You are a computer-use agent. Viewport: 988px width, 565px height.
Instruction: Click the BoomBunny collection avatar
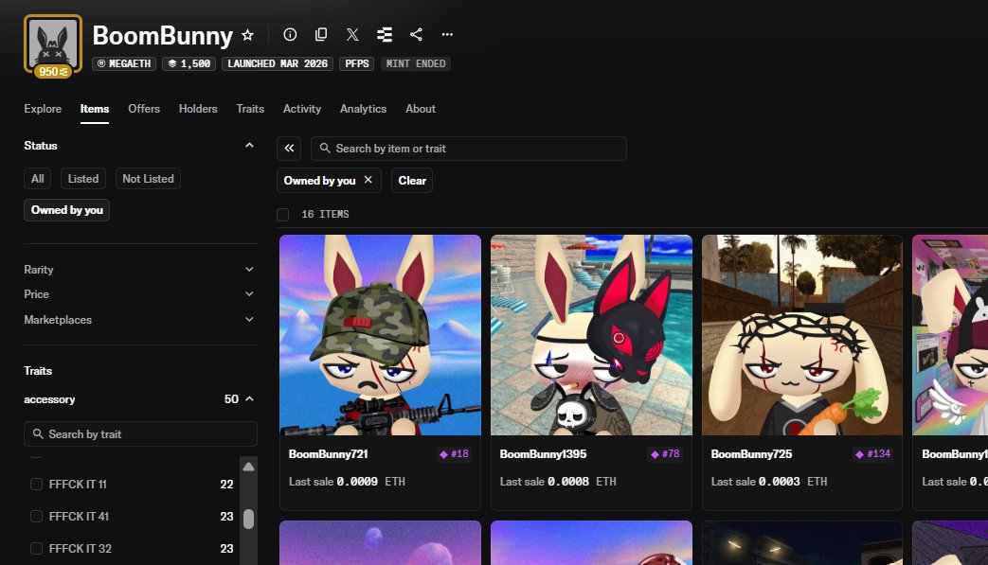coord(53,44)
